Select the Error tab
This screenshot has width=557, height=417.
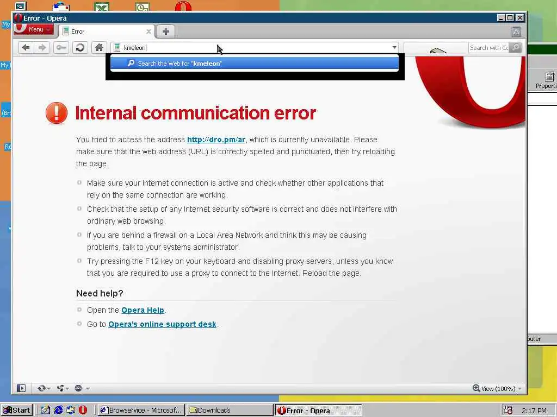click(x=107, y=31)
